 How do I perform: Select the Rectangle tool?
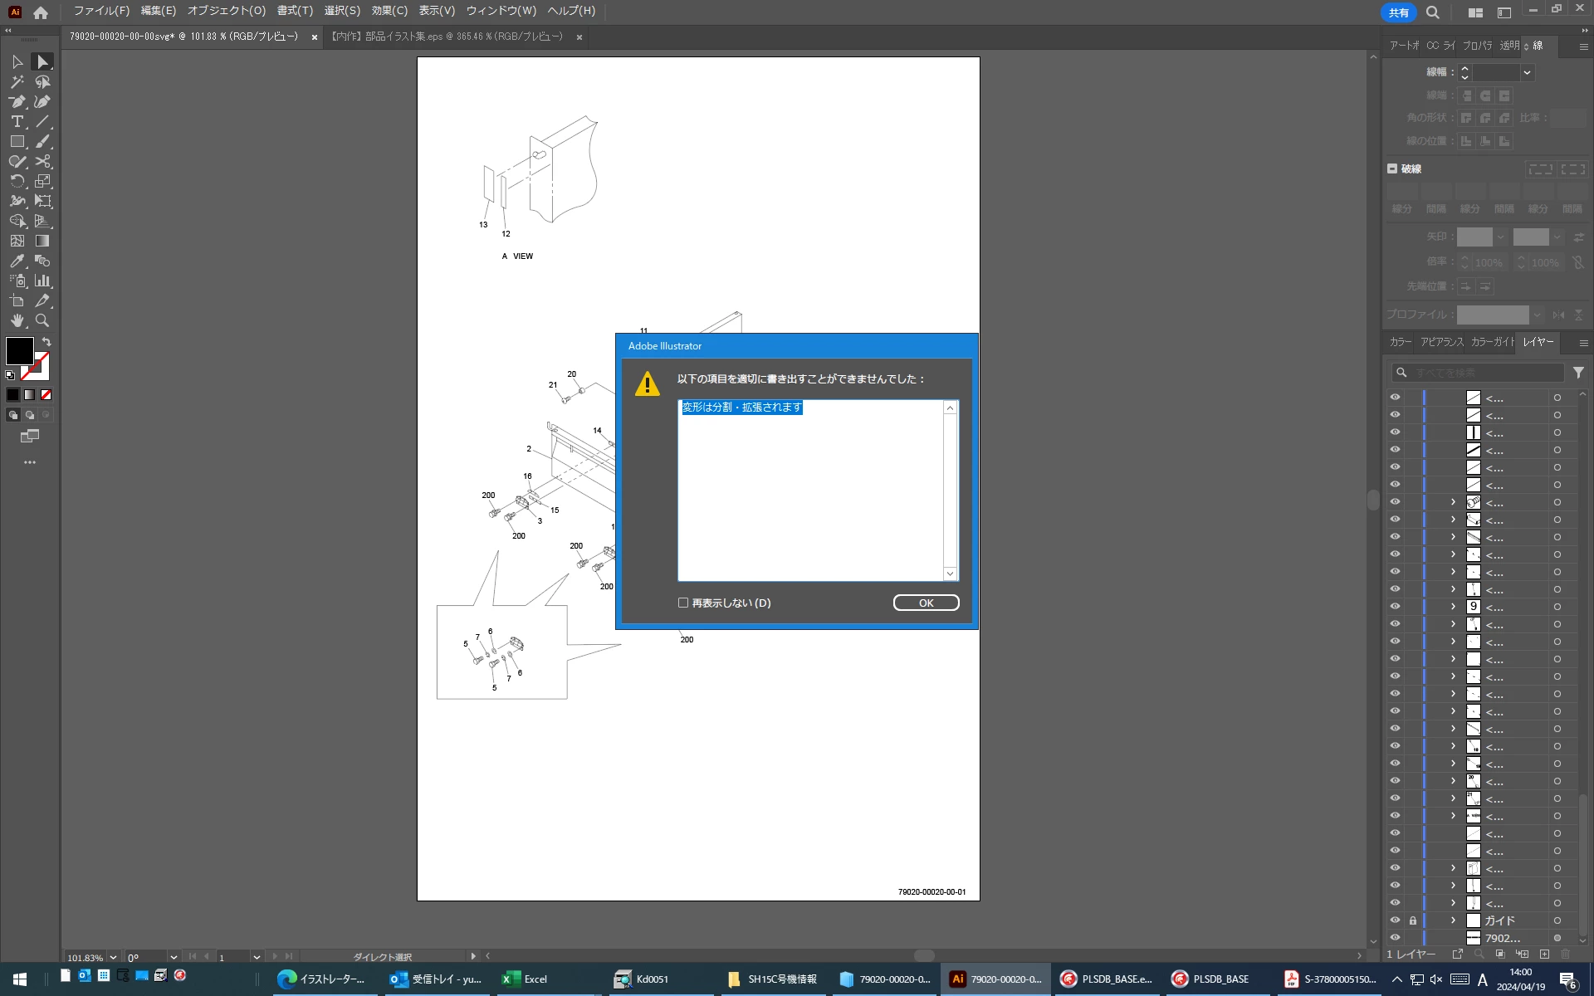(x=17, y=142)
